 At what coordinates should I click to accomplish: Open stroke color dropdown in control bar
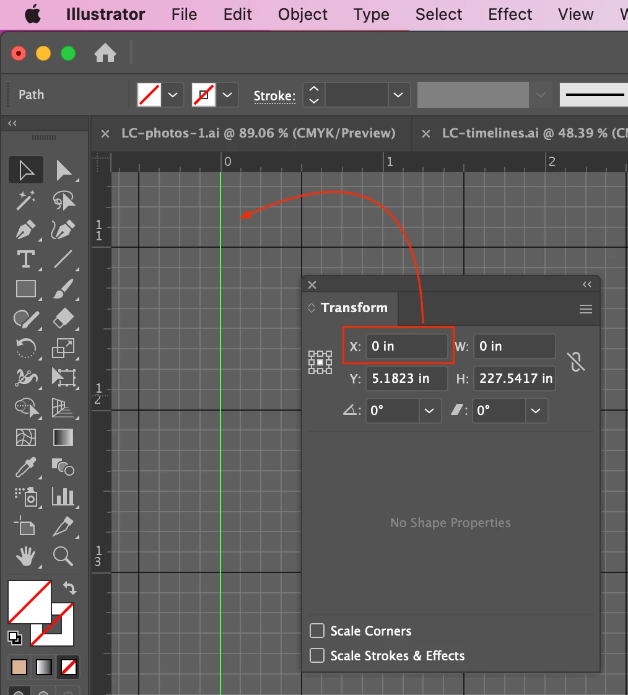(227, 95)
